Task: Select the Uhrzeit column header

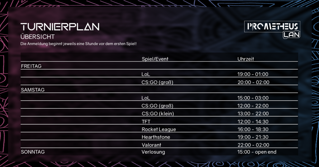Action: pyautogui.click(x=245, y=59)
